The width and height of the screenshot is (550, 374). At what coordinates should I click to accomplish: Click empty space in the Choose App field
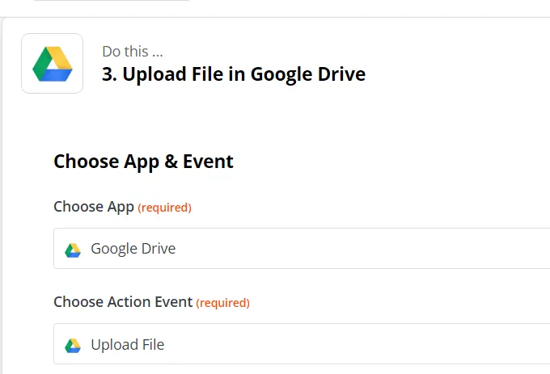coord(364,249)
